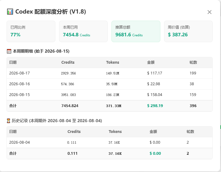221x172 pixels.
Task: Click the 合计 label in the history table
Action: 13,154
